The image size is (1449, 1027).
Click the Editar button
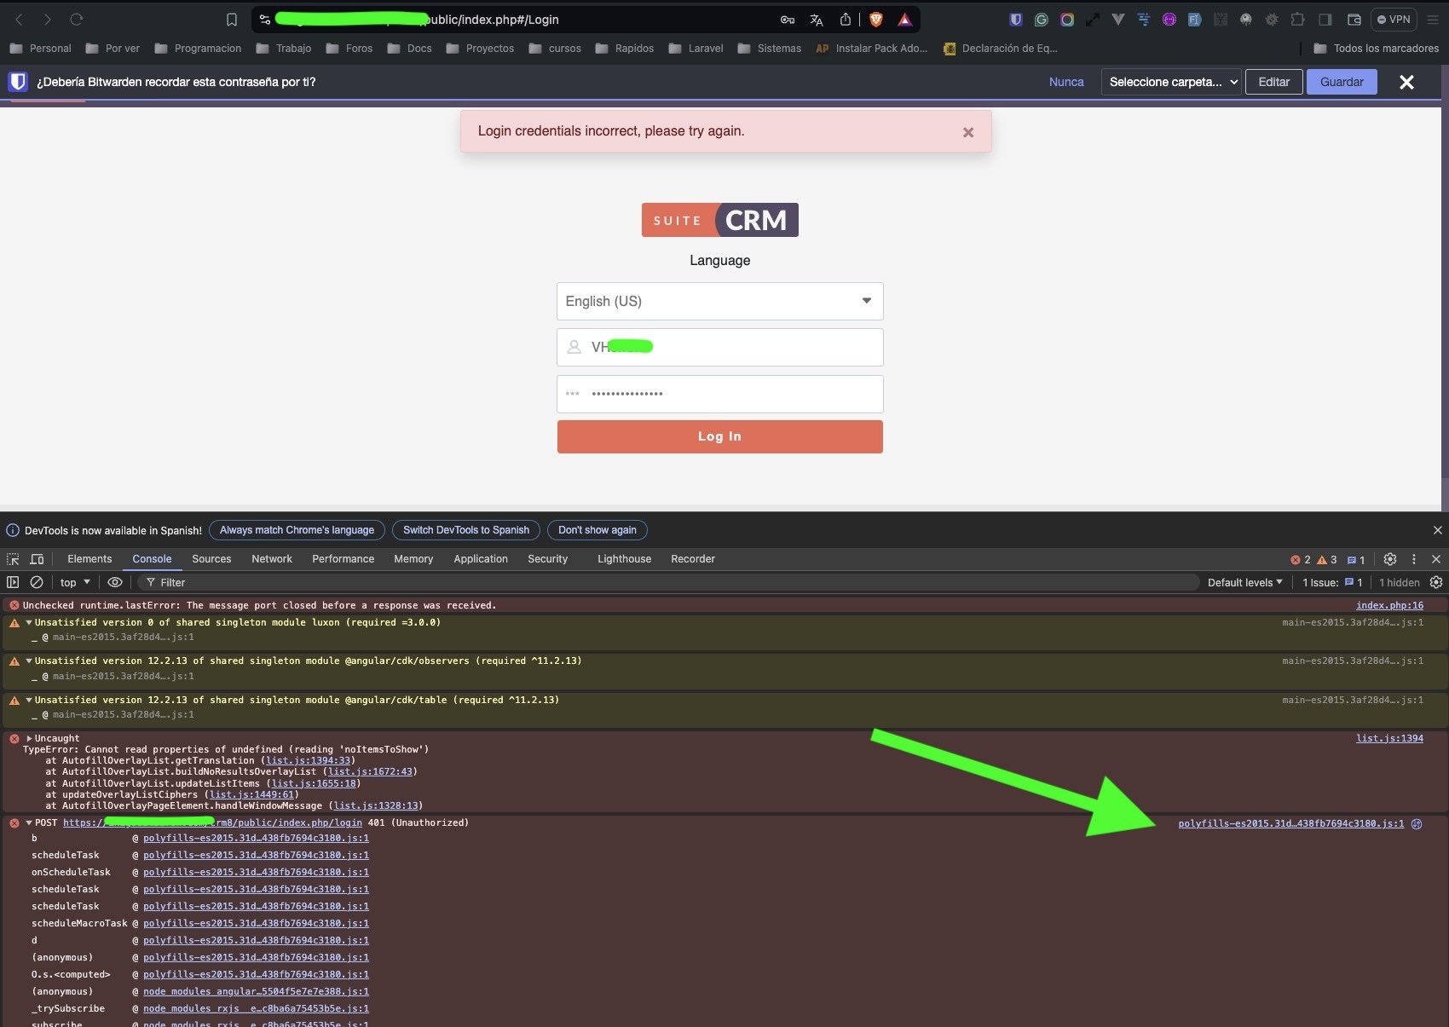[x=1274, y=82]
